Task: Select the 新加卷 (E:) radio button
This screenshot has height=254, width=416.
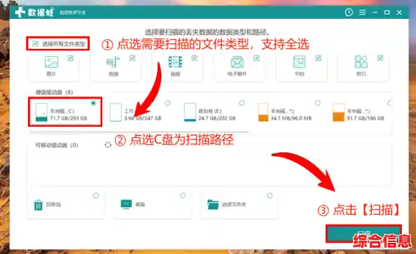Action: click(242, 103)
